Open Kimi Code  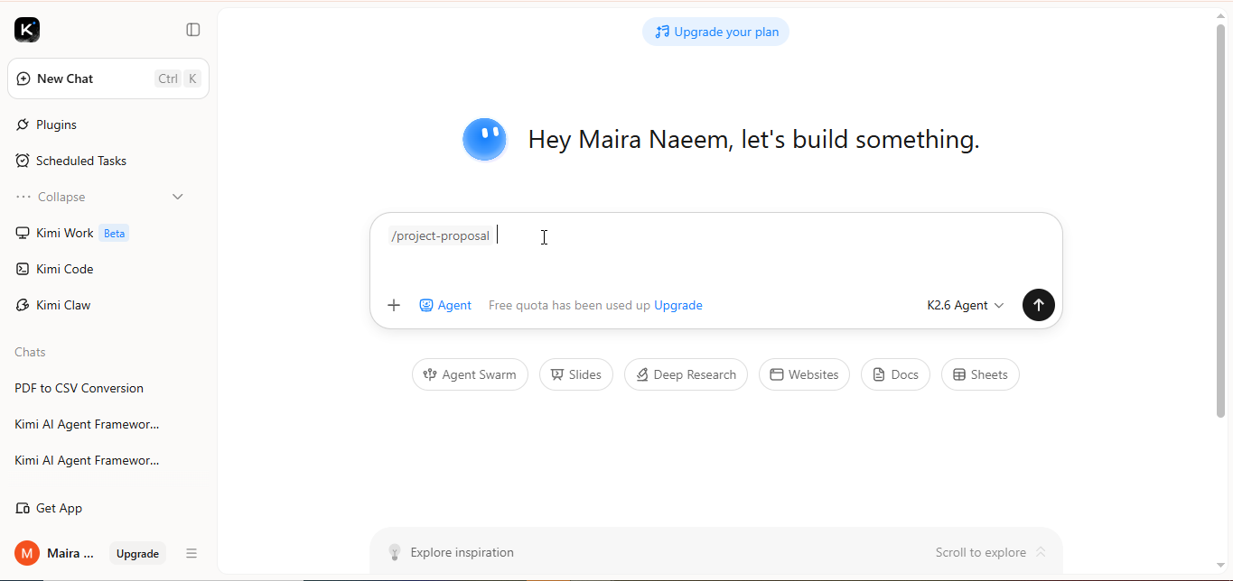coord(108,269)
